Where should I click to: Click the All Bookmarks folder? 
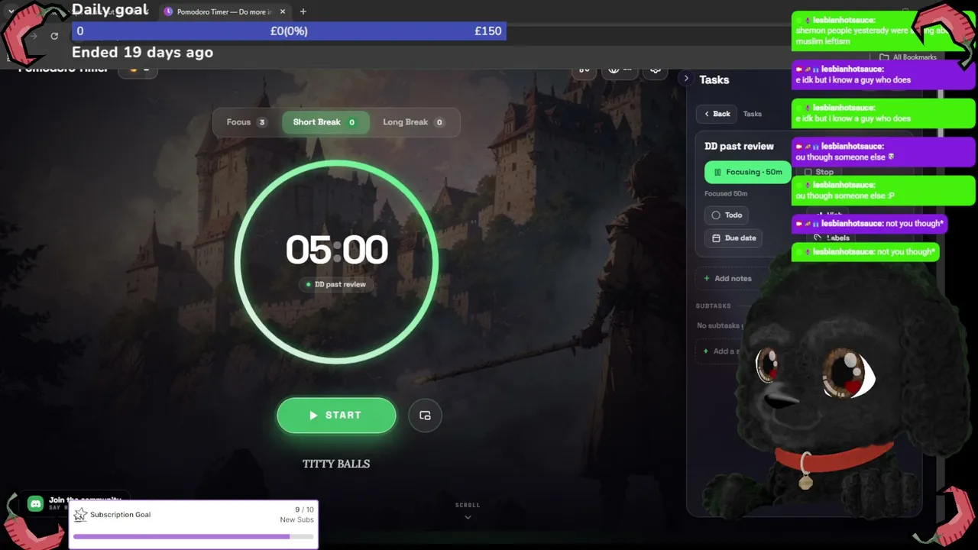tap(908, 57)
